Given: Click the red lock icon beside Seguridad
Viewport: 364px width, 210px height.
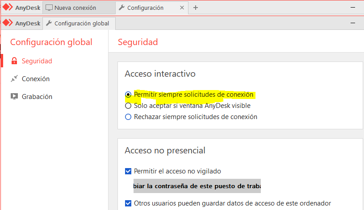Looking at the screenshot, I should coord(14,61).
